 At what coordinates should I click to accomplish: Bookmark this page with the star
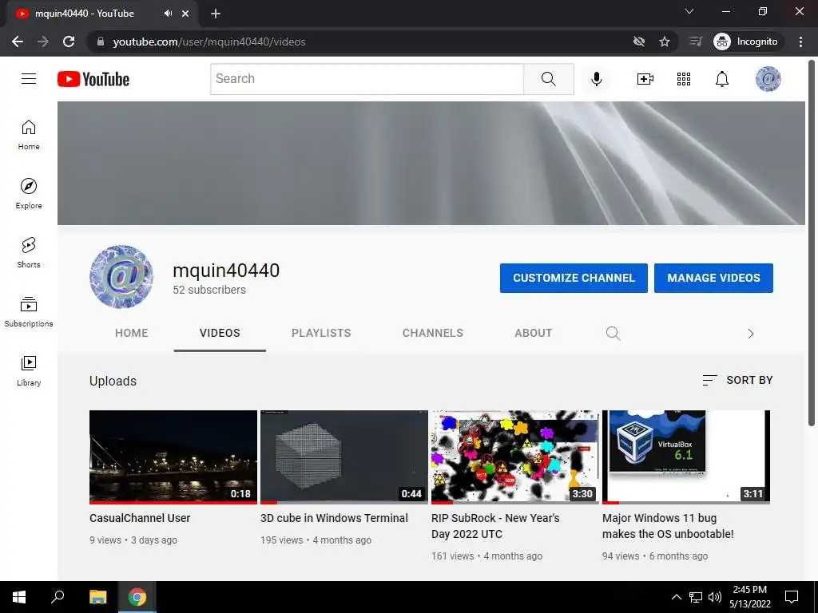[664, 42]
